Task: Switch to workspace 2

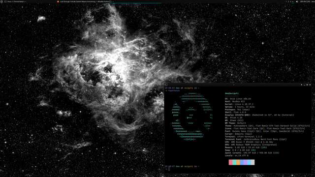Action: pos(288,1)
